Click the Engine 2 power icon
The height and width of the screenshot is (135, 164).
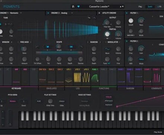point(48,13)
